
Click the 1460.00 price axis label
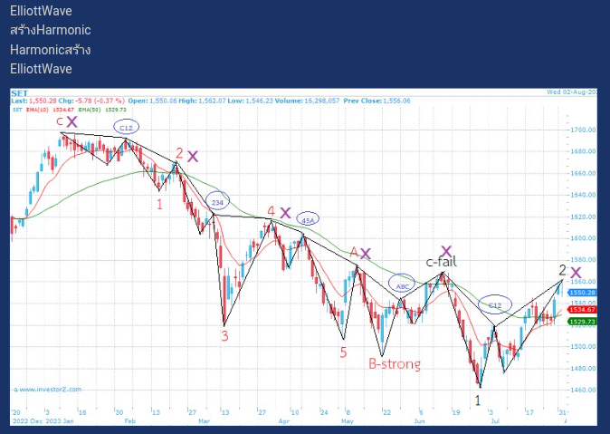click(x=583, y=390)
